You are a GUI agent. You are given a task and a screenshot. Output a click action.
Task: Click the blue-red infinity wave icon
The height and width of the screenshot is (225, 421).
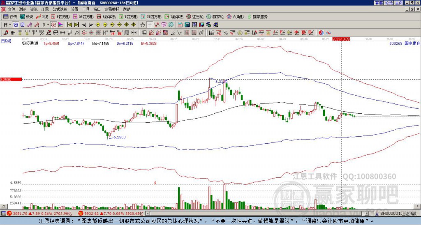(x=328, y=33)
